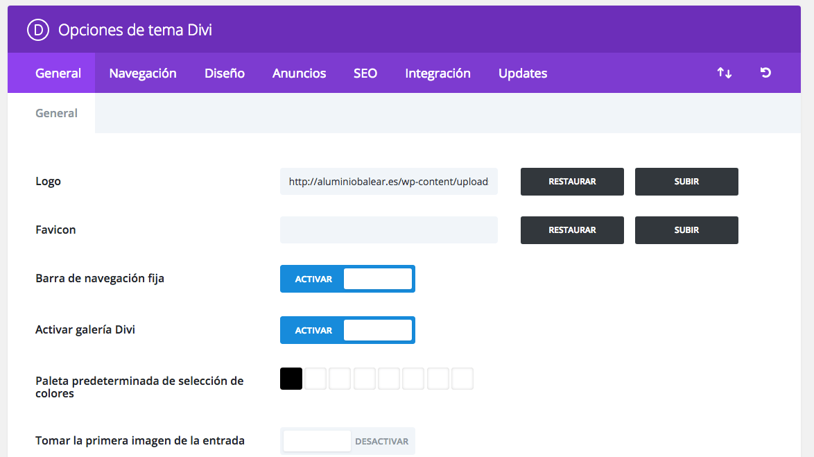Image resolution: width=814 pixels, height=457 pixels.
Task: Click RESTAURAR button for Favicon
Action: coord(572,230)
